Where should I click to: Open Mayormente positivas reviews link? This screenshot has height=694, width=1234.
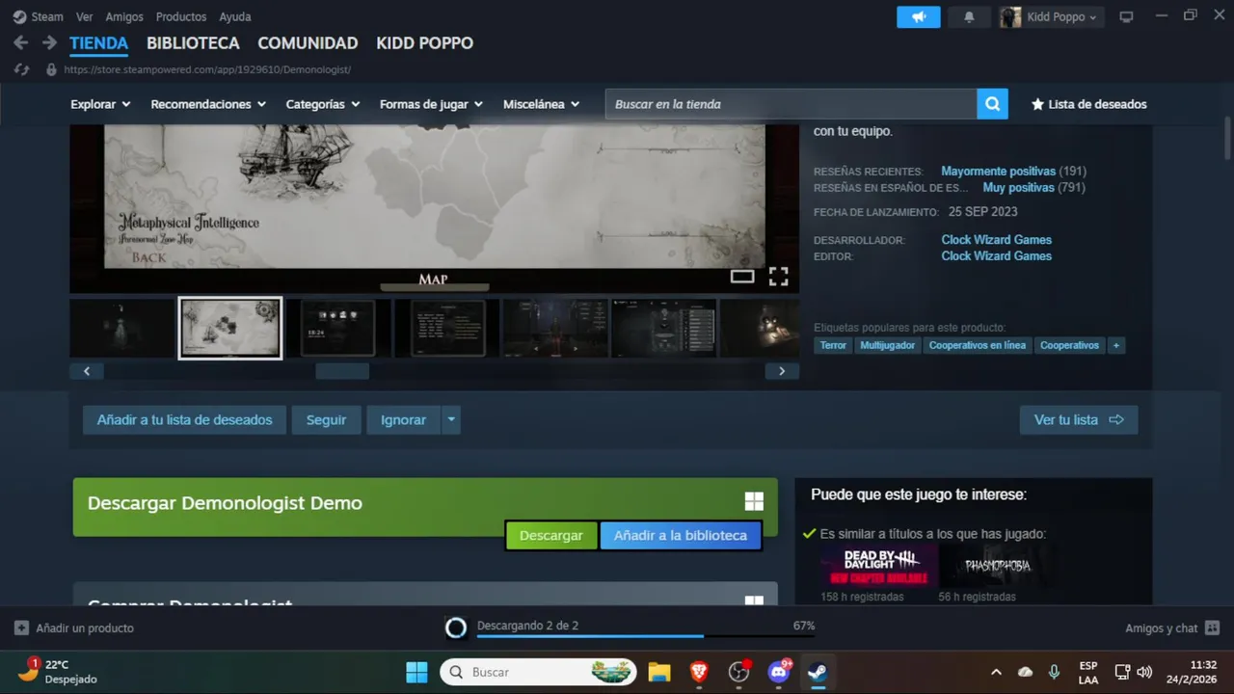click(x=998, y=172)
